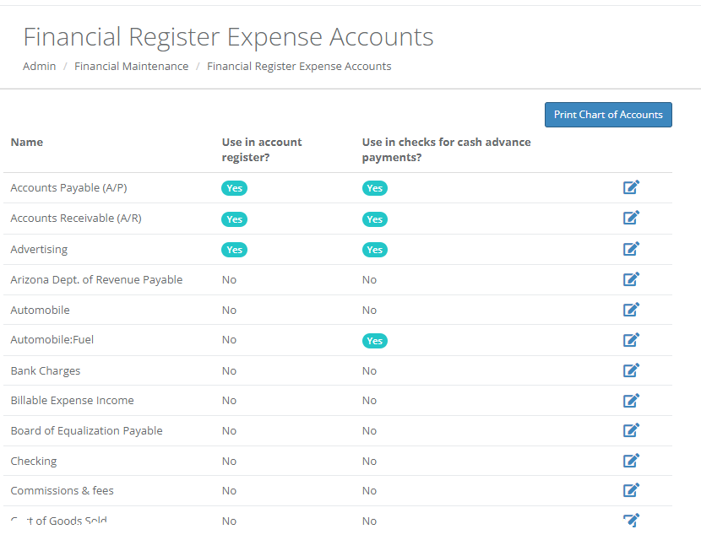This screenshot has width=701, height=540.
Task: Edit the Bank Charges account
Action: pos(631,370)
